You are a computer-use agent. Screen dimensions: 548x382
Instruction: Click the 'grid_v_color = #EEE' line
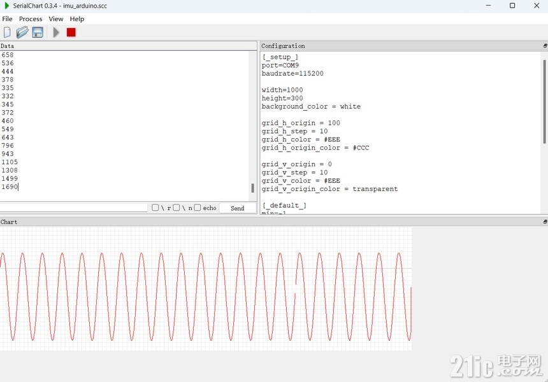click(301, 181)
